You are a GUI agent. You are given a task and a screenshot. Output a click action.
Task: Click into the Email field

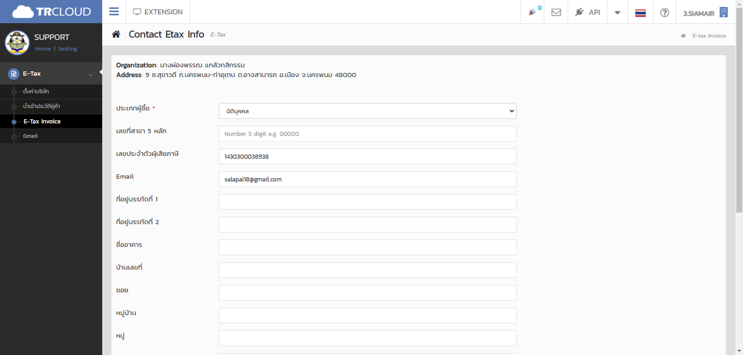(367, 179)
